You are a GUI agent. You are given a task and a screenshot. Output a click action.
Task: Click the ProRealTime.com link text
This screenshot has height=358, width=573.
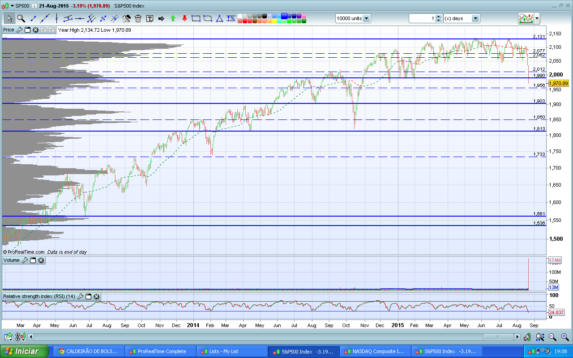pyautogui.click(x=26, y=252)
